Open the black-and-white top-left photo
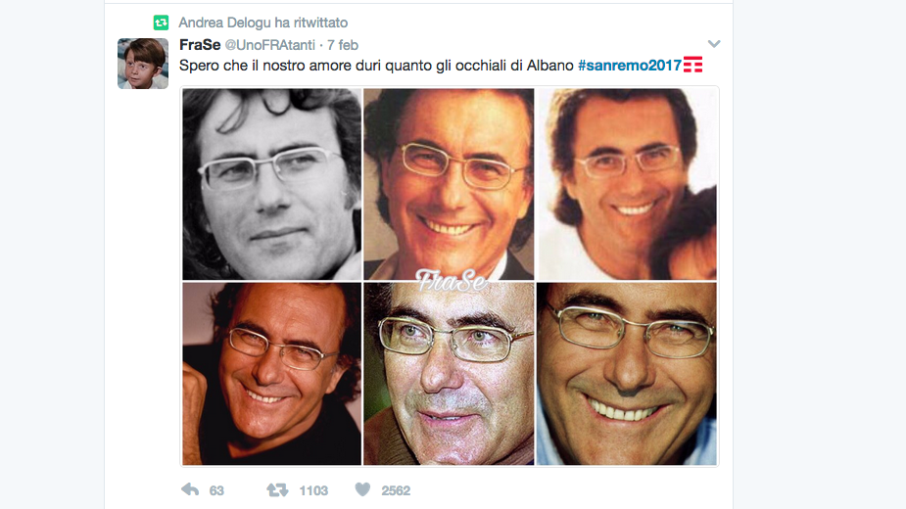The width and height of the screenshot is (906, 509). click(x=271, y=184)
